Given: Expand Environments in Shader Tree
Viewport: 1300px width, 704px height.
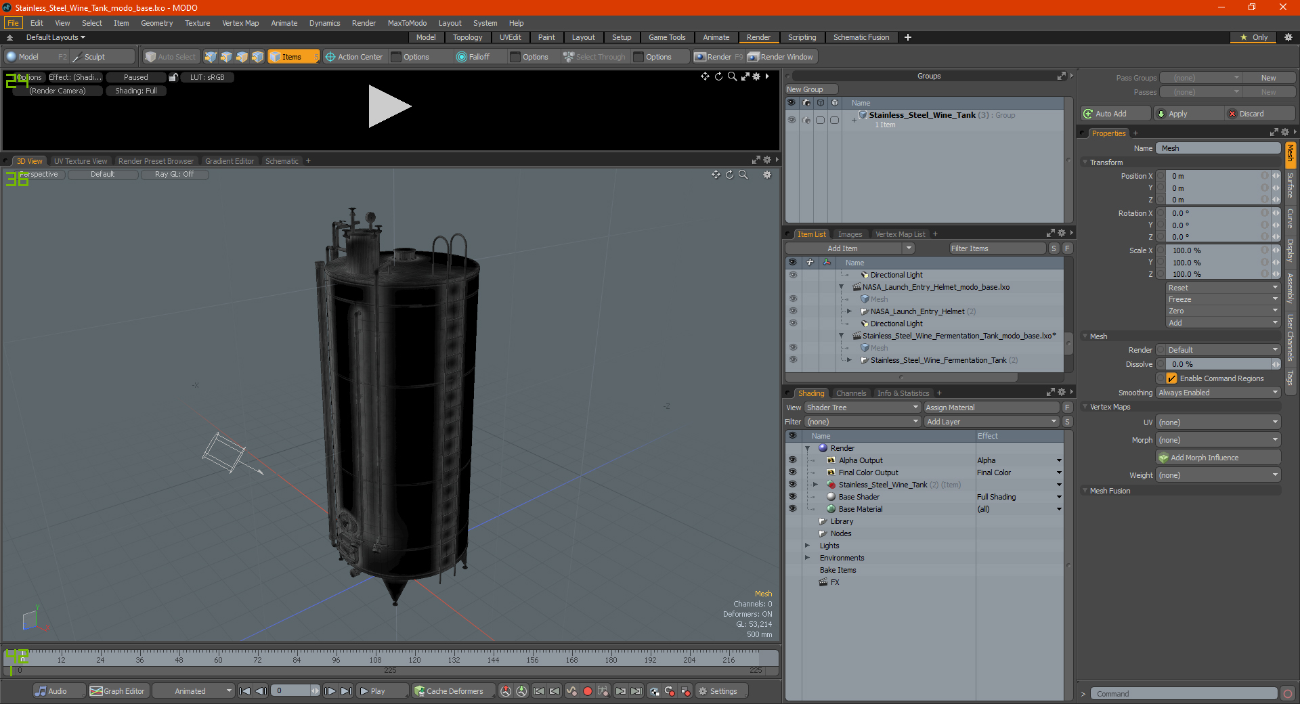Looking at the screenshot, I should [x=807, y=558].
